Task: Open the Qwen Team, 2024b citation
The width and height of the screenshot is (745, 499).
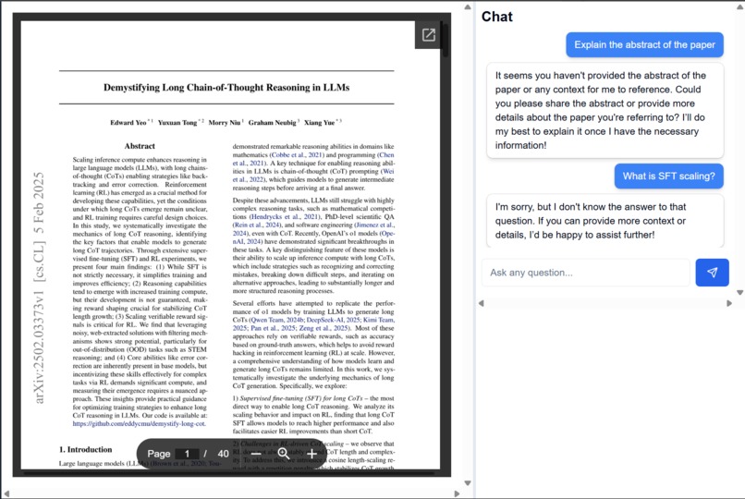Action: 277,320
